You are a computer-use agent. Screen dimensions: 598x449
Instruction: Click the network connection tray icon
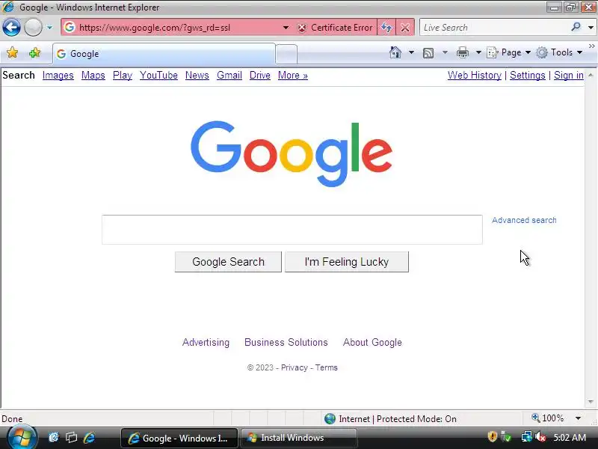pyautogui.click(x=526, y=437)
